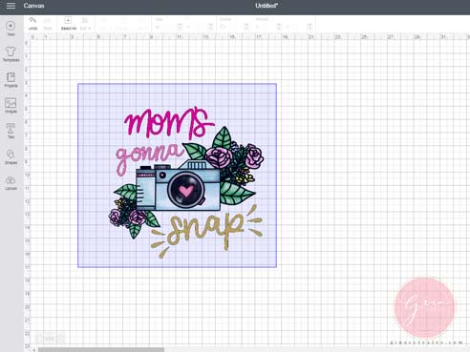Adjust the size height stepper

coord(210,27)
